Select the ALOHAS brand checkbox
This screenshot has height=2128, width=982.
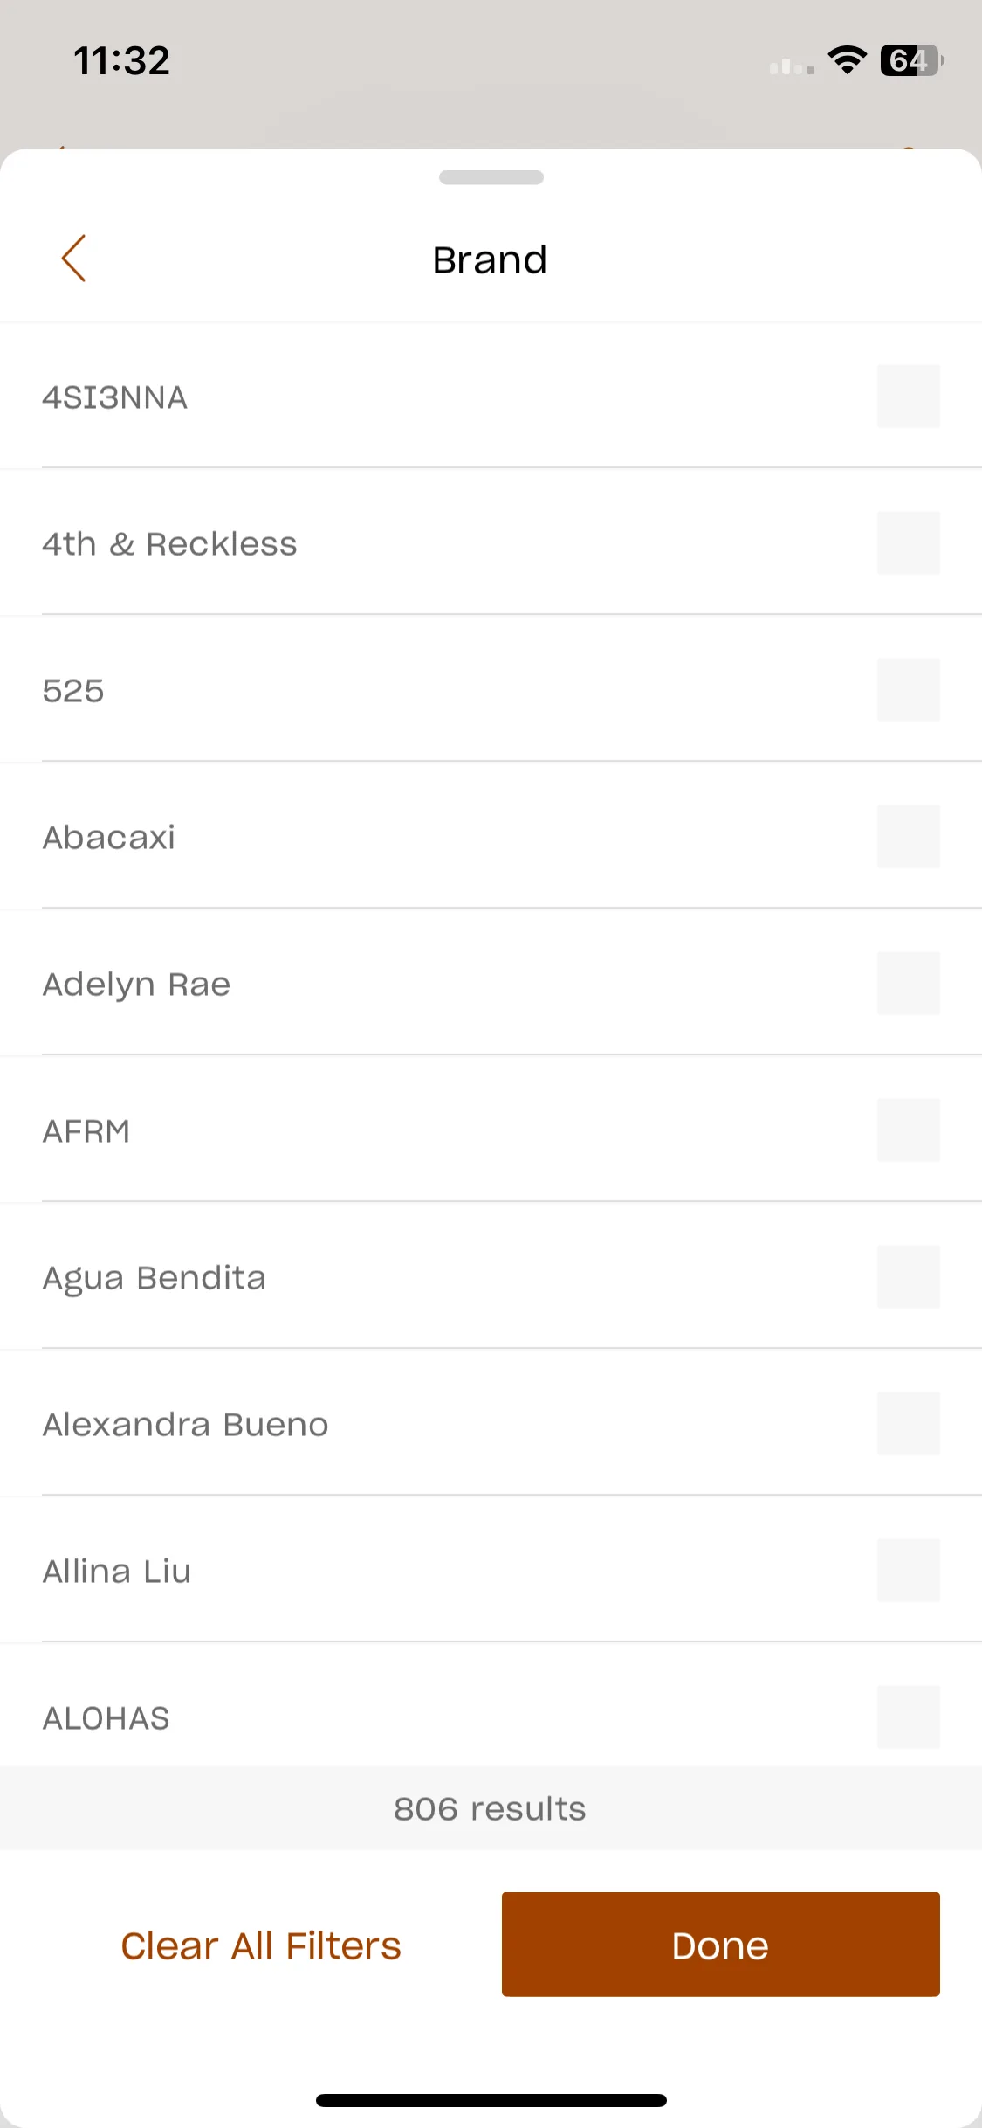coord(909,1717)
